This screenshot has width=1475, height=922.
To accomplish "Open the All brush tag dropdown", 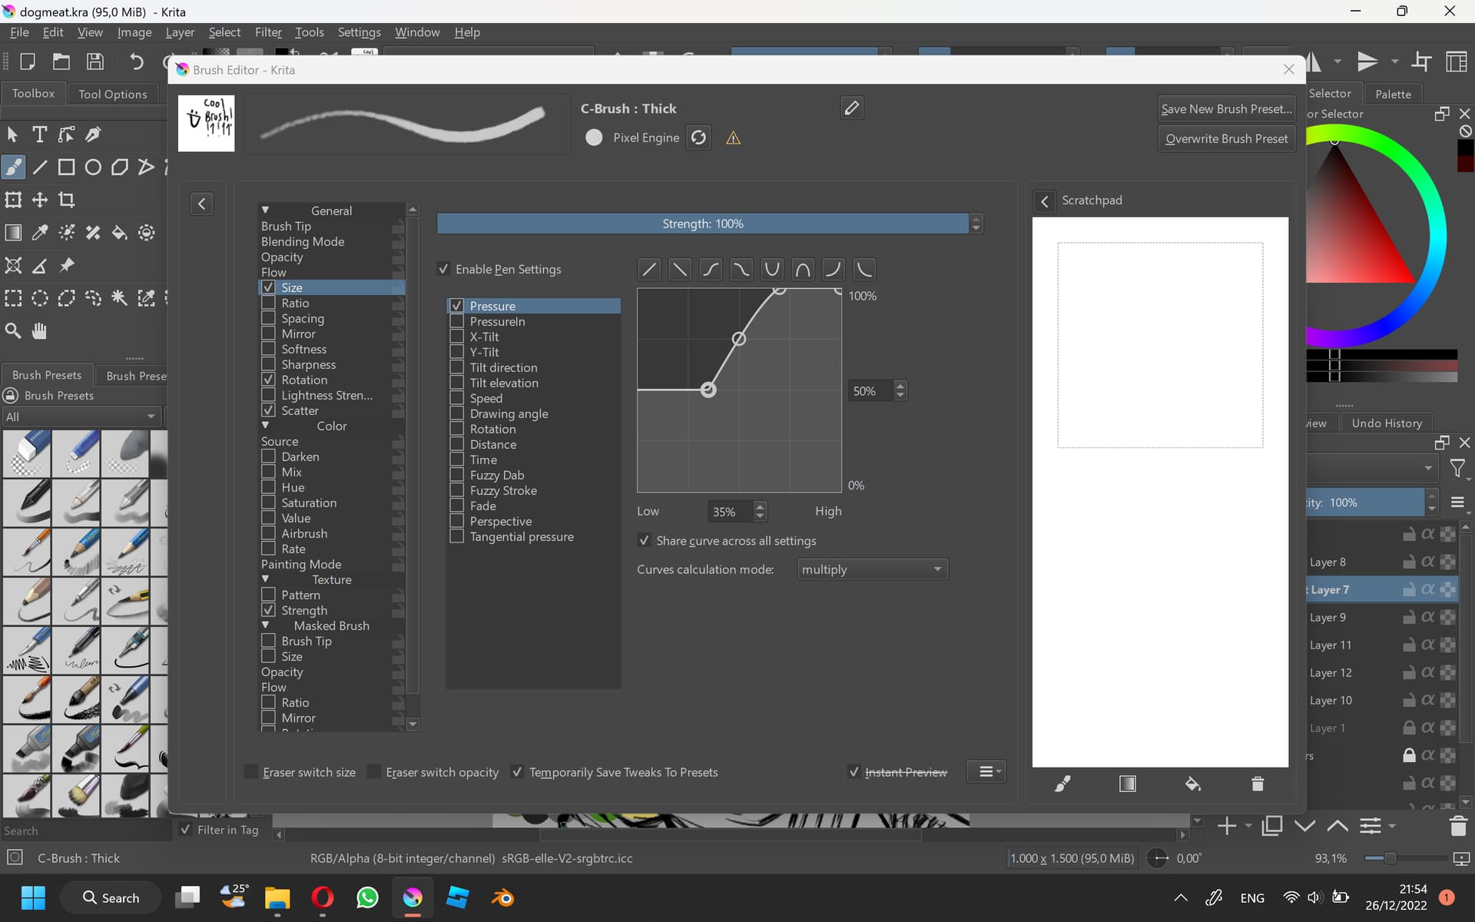I will (81, 416).
